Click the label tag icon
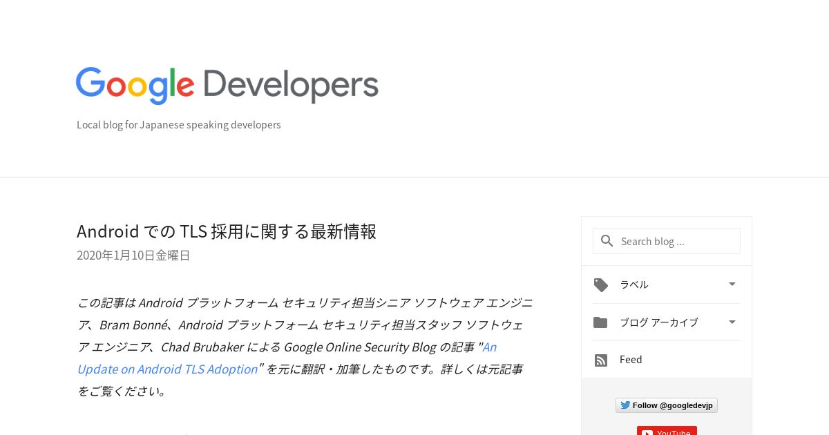The height and width of the screenshot is (435, 829). point(601,284)
